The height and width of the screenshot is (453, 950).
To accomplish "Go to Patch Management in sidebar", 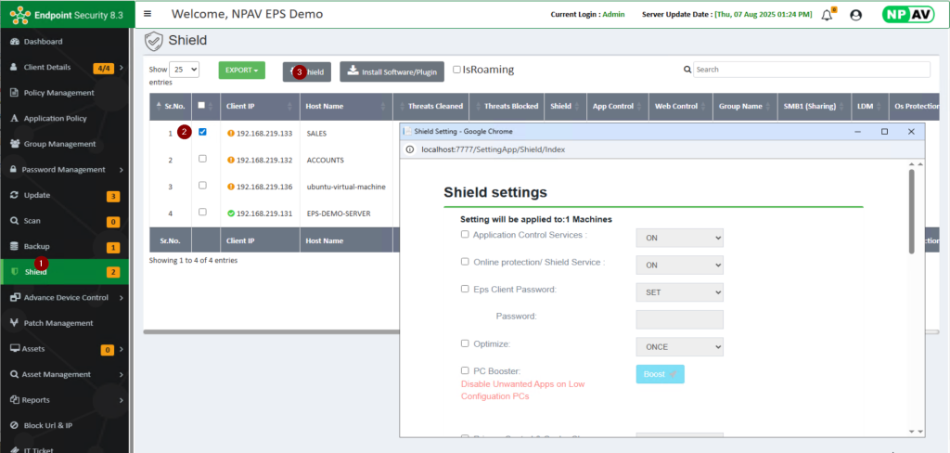I will tap(58, 323).
